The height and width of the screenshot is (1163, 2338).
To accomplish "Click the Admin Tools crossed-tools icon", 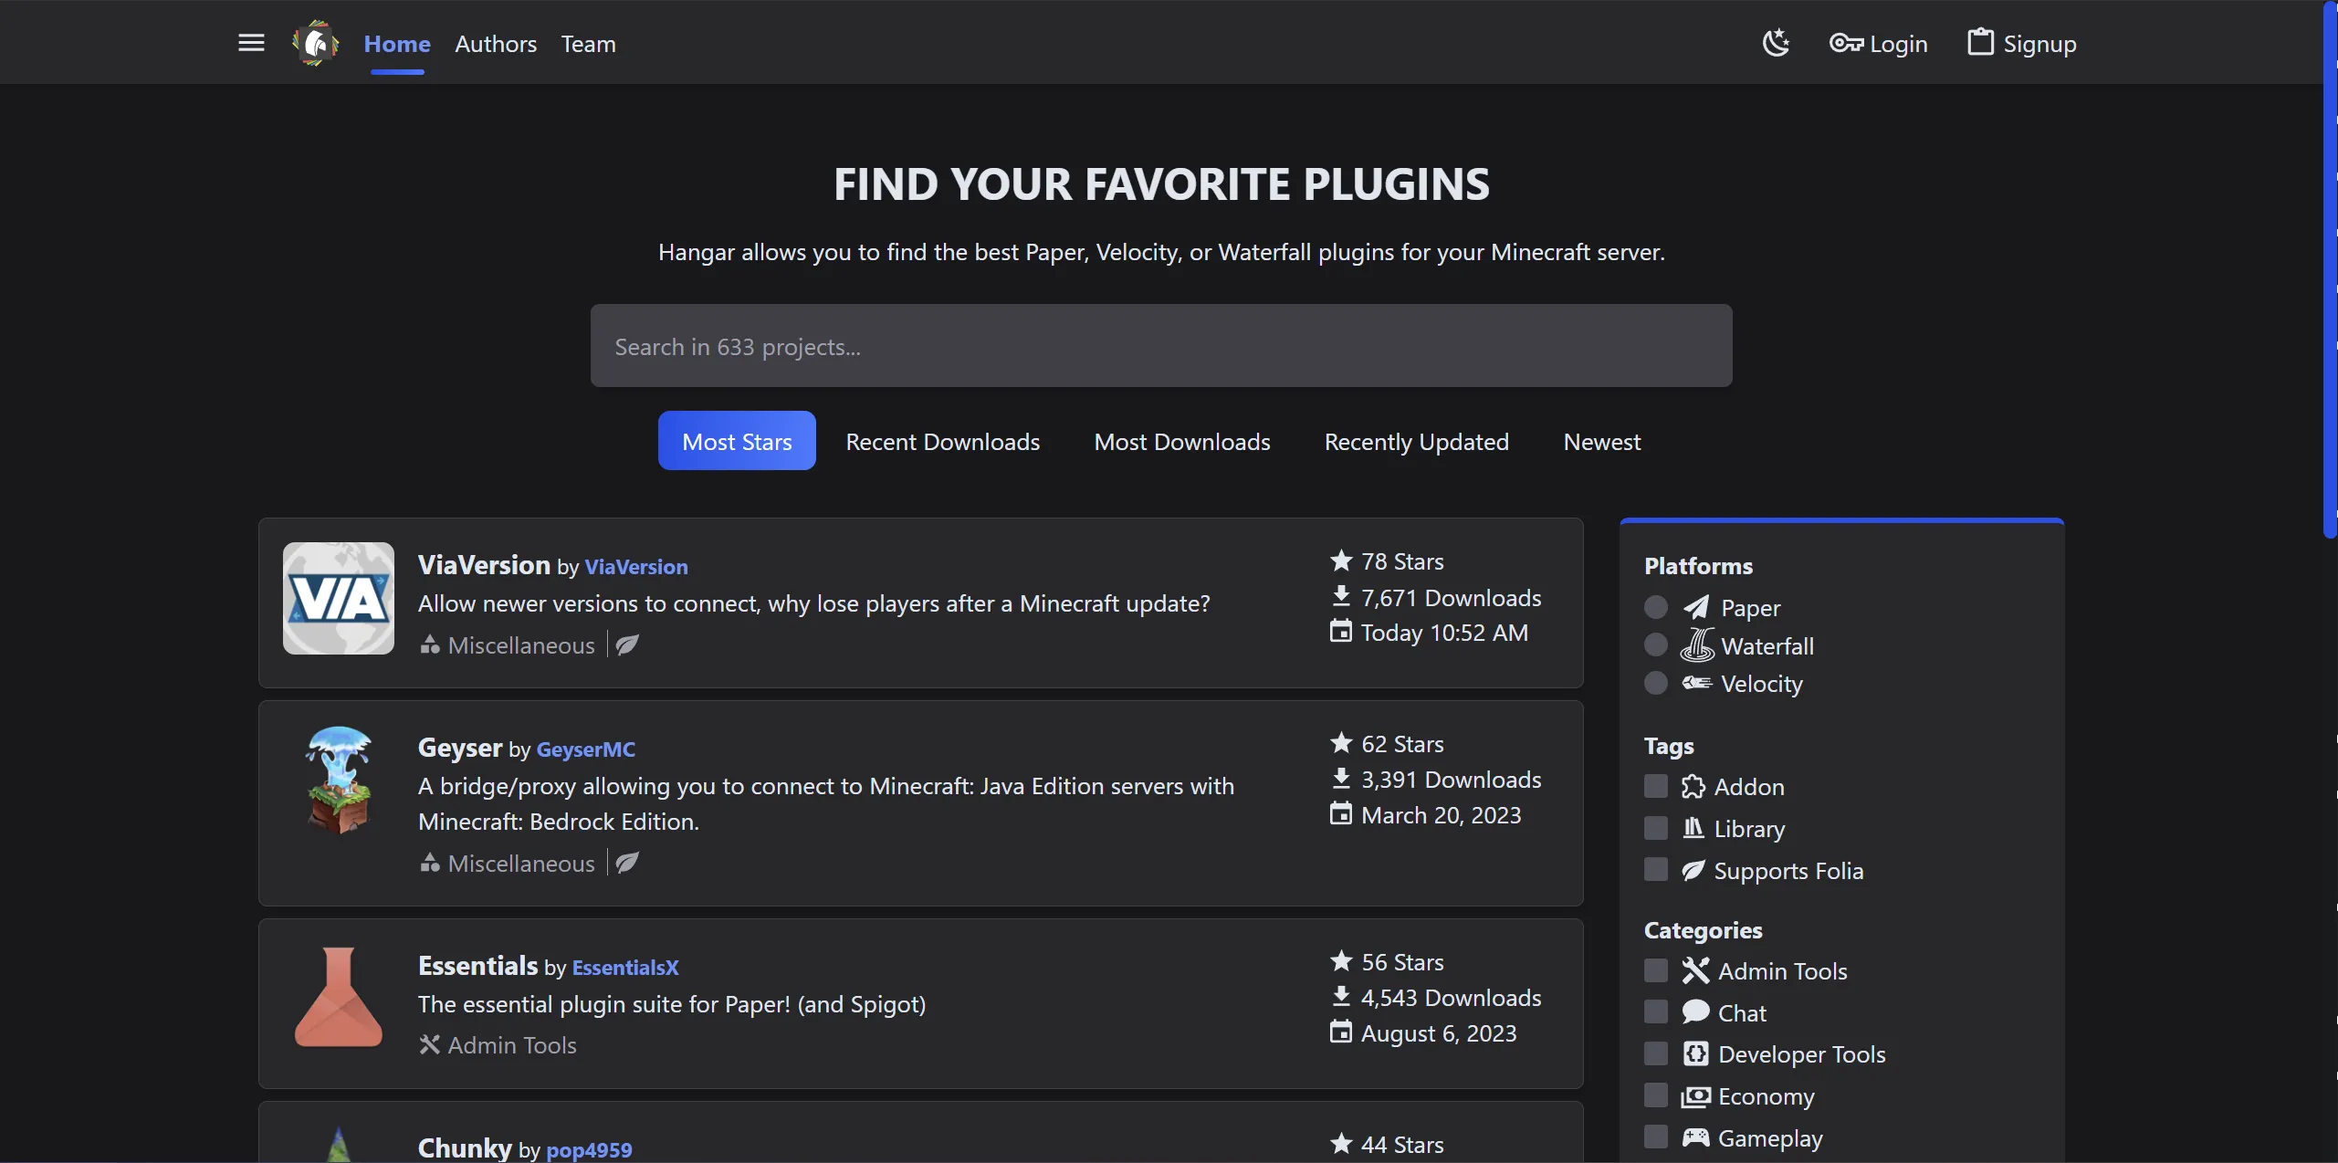I will [1695, 970].
